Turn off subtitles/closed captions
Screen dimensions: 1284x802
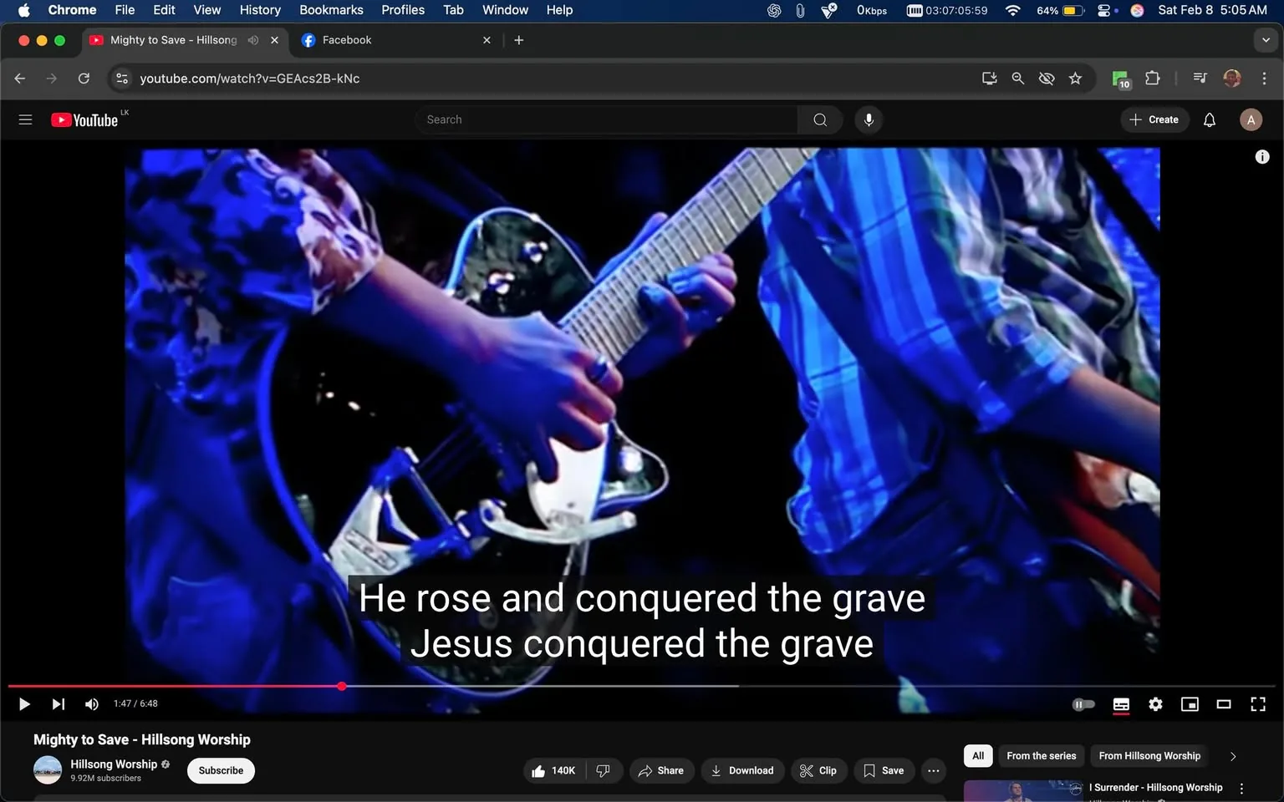[x=1121, y=704]
